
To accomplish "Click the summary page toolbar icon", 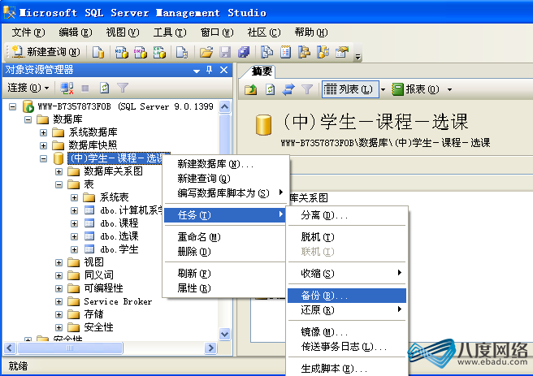I will (285, 52).
